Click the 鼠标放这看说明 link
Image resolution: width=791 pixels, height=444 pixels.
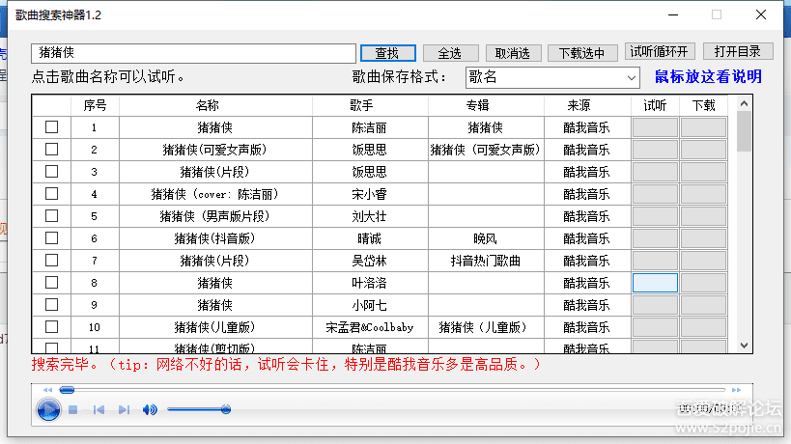(708, 76)
